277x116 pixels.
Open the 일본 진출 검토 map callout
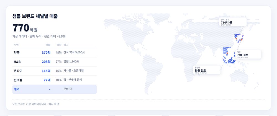(248, 54)
